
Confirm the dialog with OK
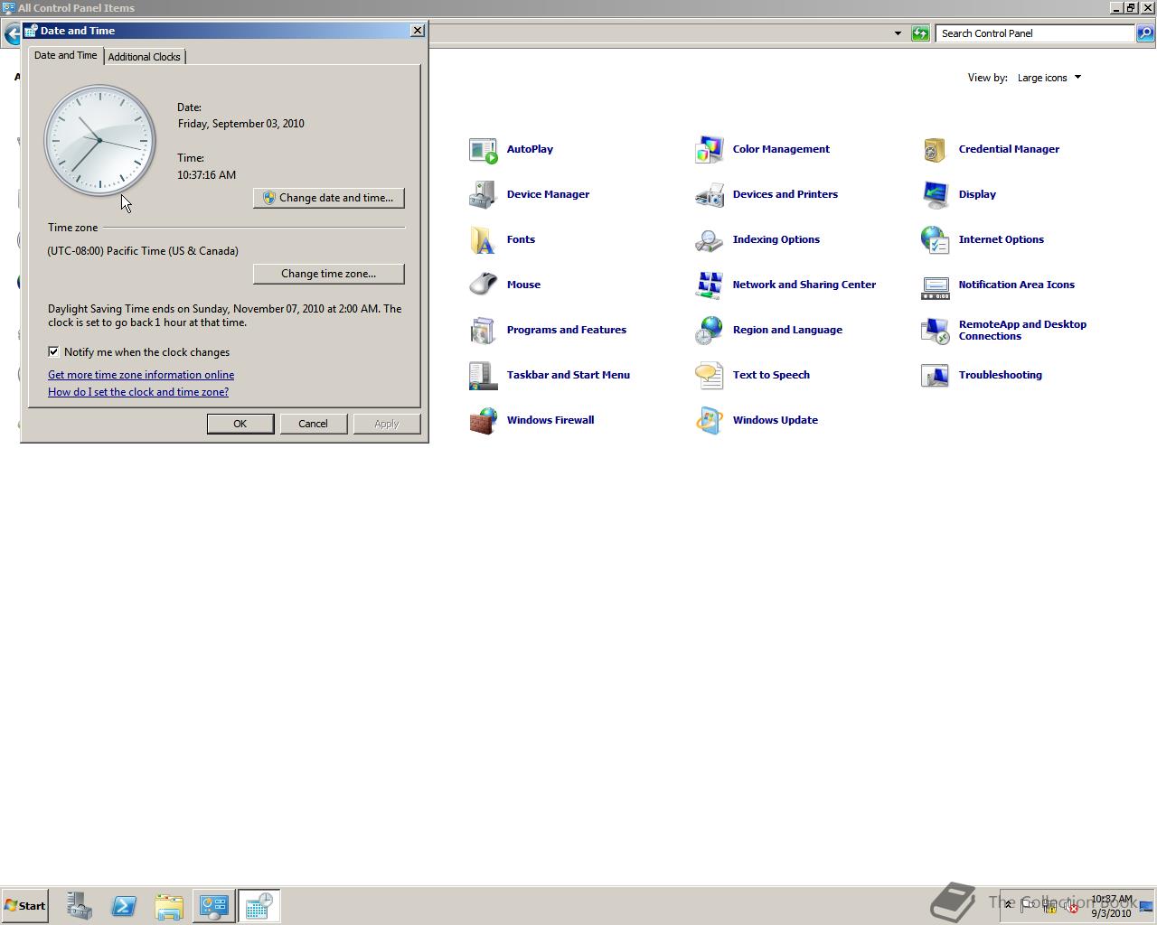tap(240, 424)
